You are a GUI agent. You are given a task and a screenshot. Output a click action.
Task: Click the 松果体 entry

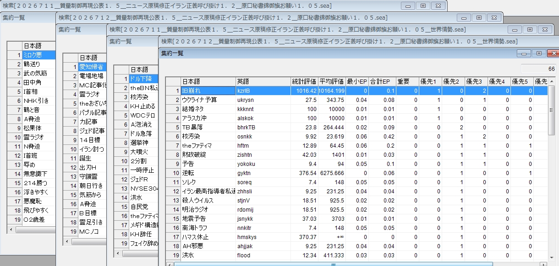tap(38, 128)
